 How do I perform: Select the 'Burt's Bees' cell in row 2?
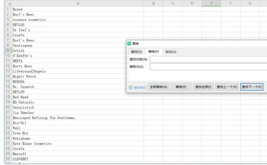[x=78, y=14]
